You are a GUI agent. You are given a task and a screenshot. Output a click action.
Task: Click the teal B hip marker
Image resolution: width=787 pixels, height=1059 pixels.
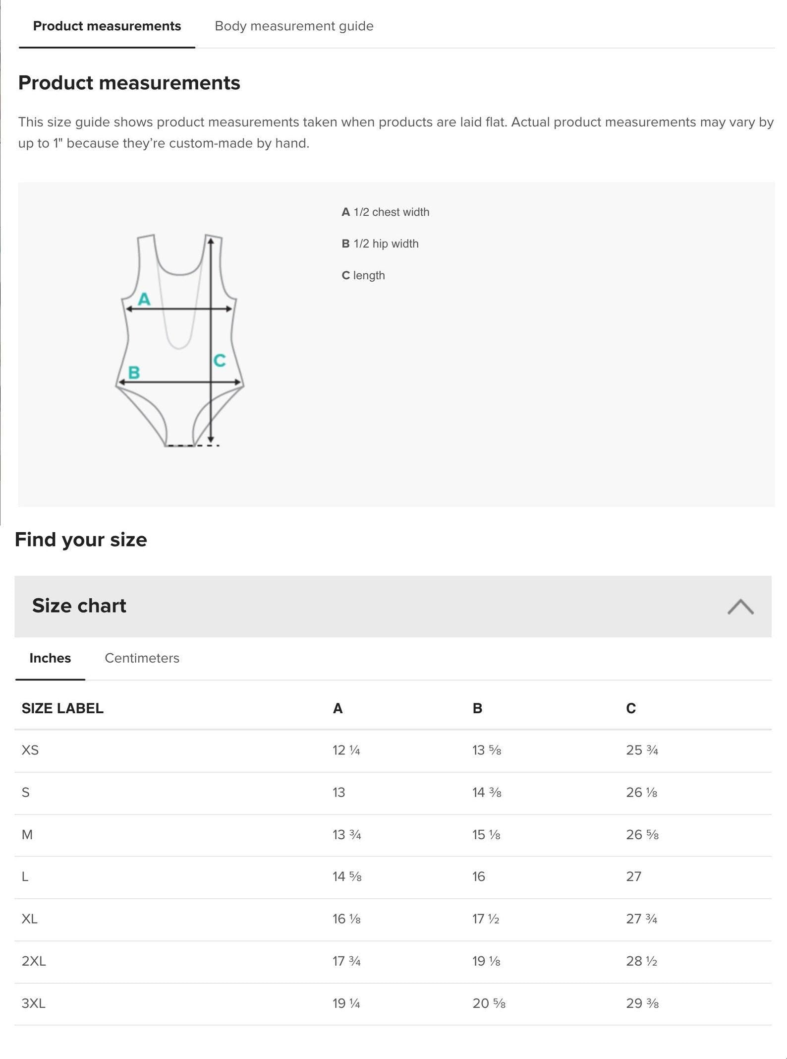[x=134, y=372]
